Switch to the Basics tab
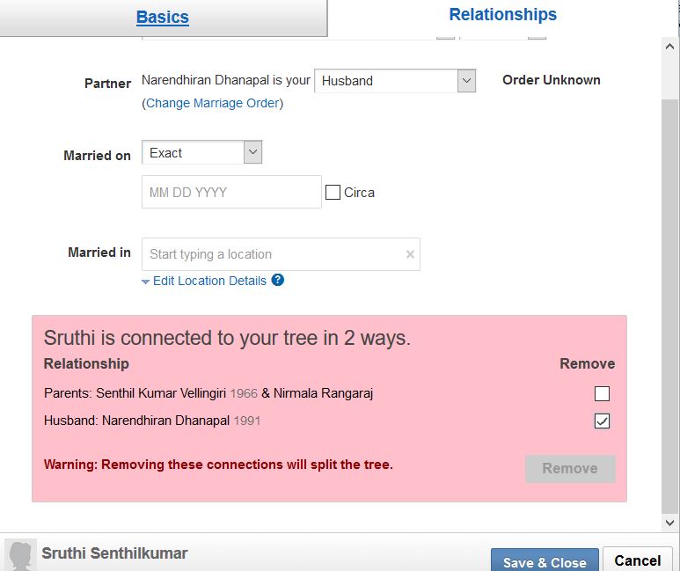 tap(163, 17)
